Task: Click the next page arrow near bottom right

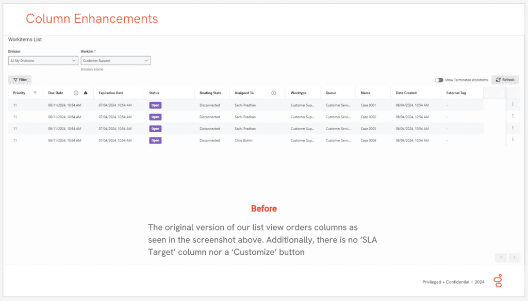Action: (x=514, y=257)
